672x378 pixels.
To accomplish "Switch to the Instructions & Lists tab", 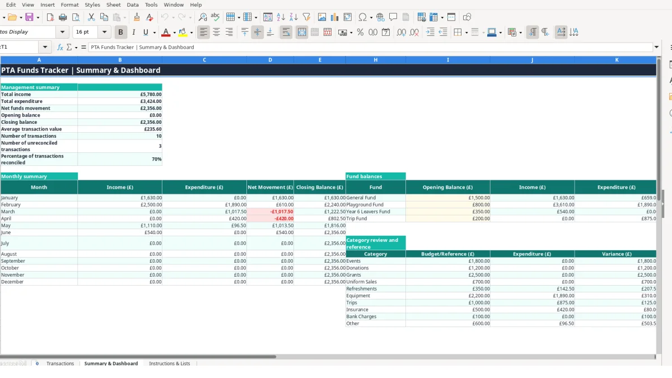I will (x=170, y=363).
